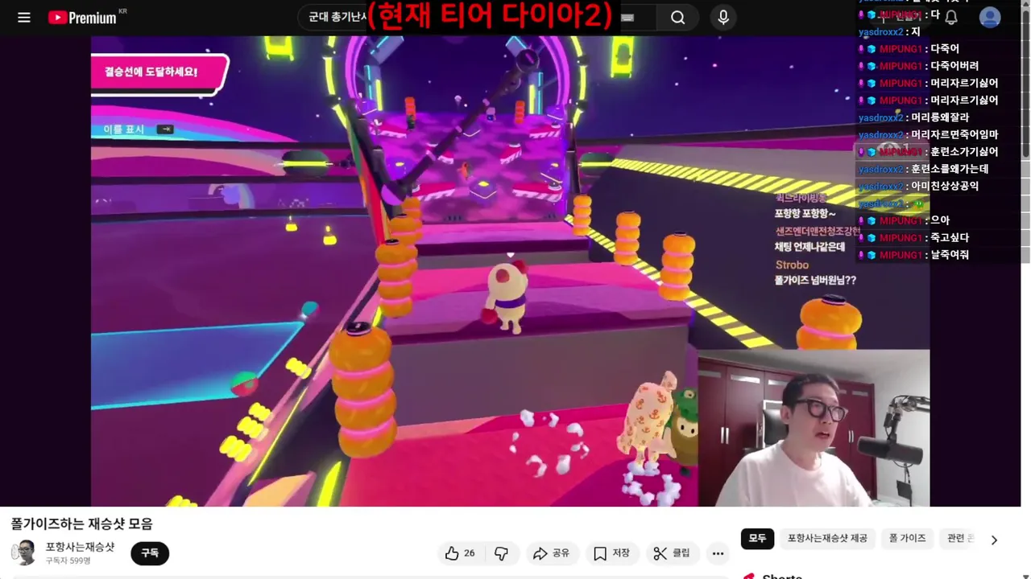Click the magnifier search button
Image resolution: width=1031 pixels, height=579 pixels.
pos(678,18)
